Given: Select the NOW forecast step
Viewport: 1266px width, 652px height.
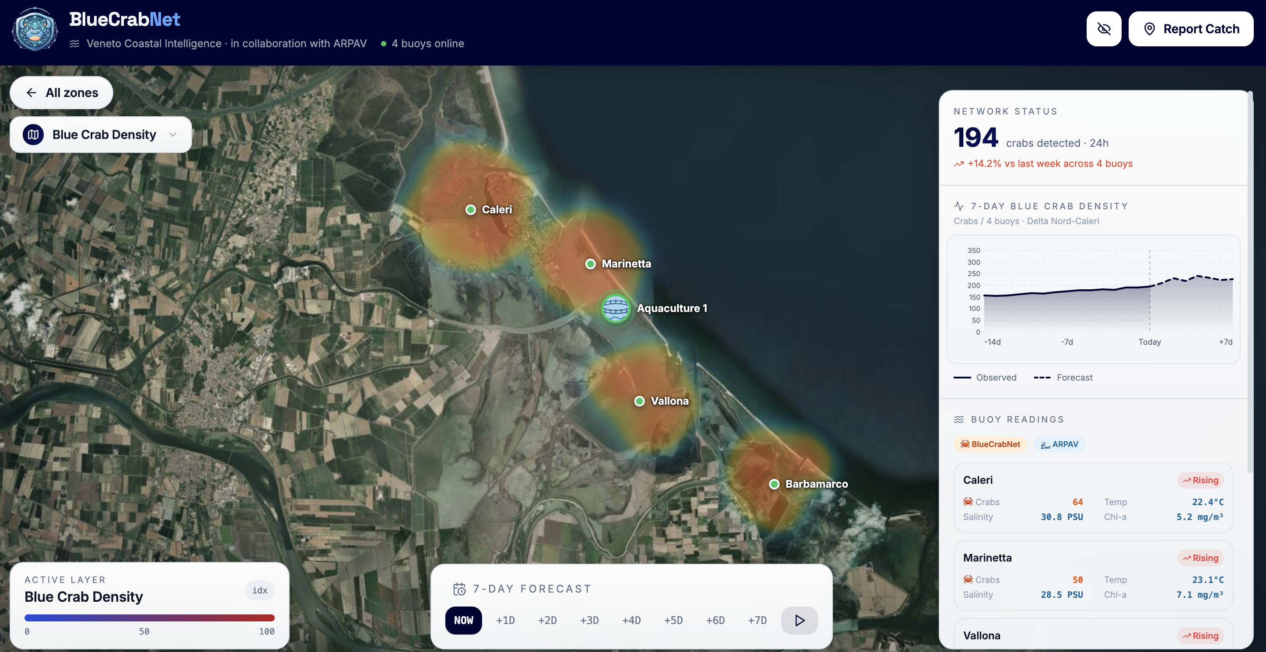Looking at the screenshot, I should (463, 620).
